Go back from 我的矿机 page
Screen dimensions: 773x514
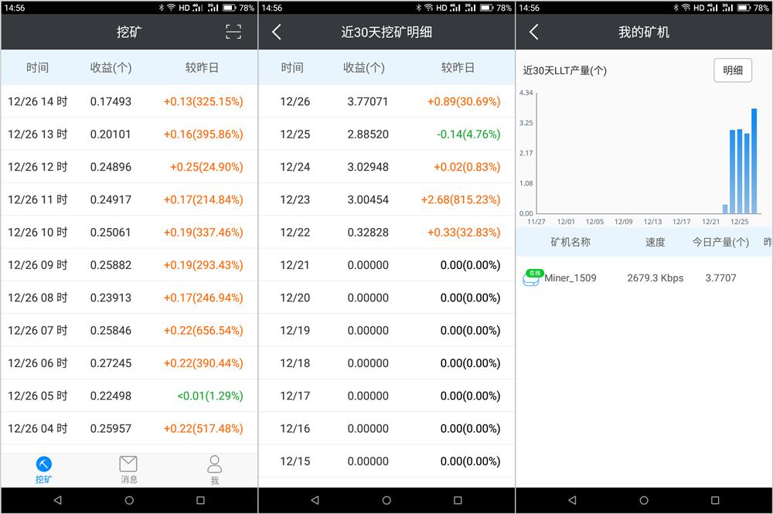pos(533,32)
